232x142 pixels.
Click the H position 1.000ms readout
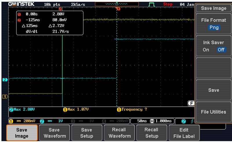[161, 121]
